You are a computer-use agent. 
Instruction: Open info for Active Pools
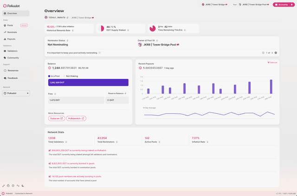159,142
